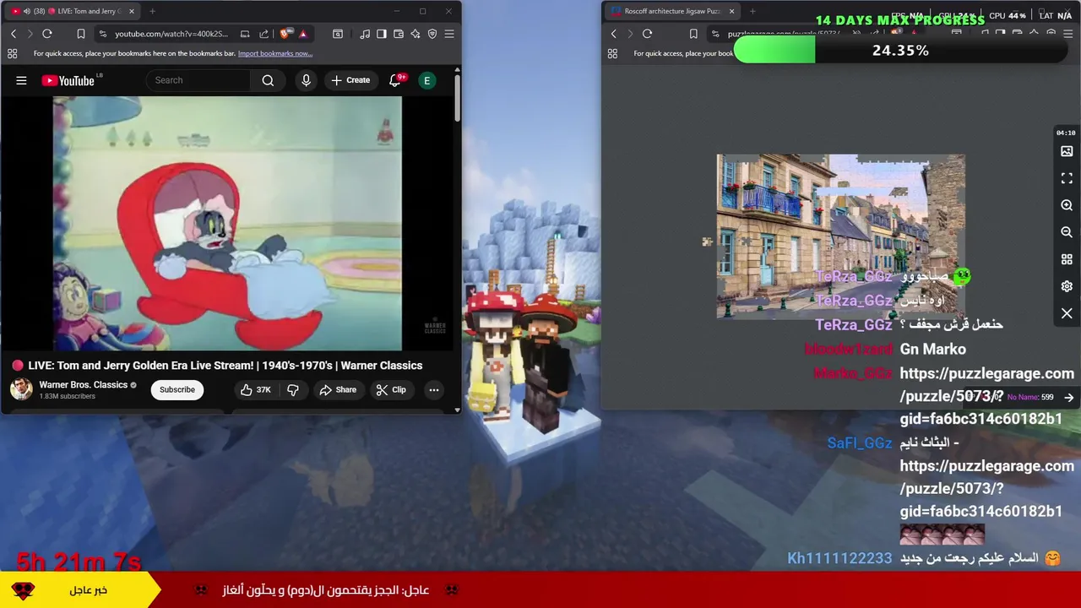Click the loose puzzle piece left of image
1081x608 pixels.
tap(707, 242)
